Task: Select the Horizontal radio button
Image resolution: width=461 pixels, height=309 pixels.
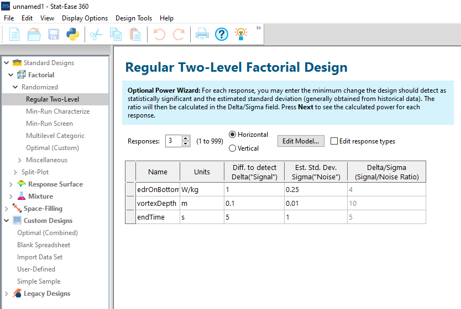Action: click(232, 135)
